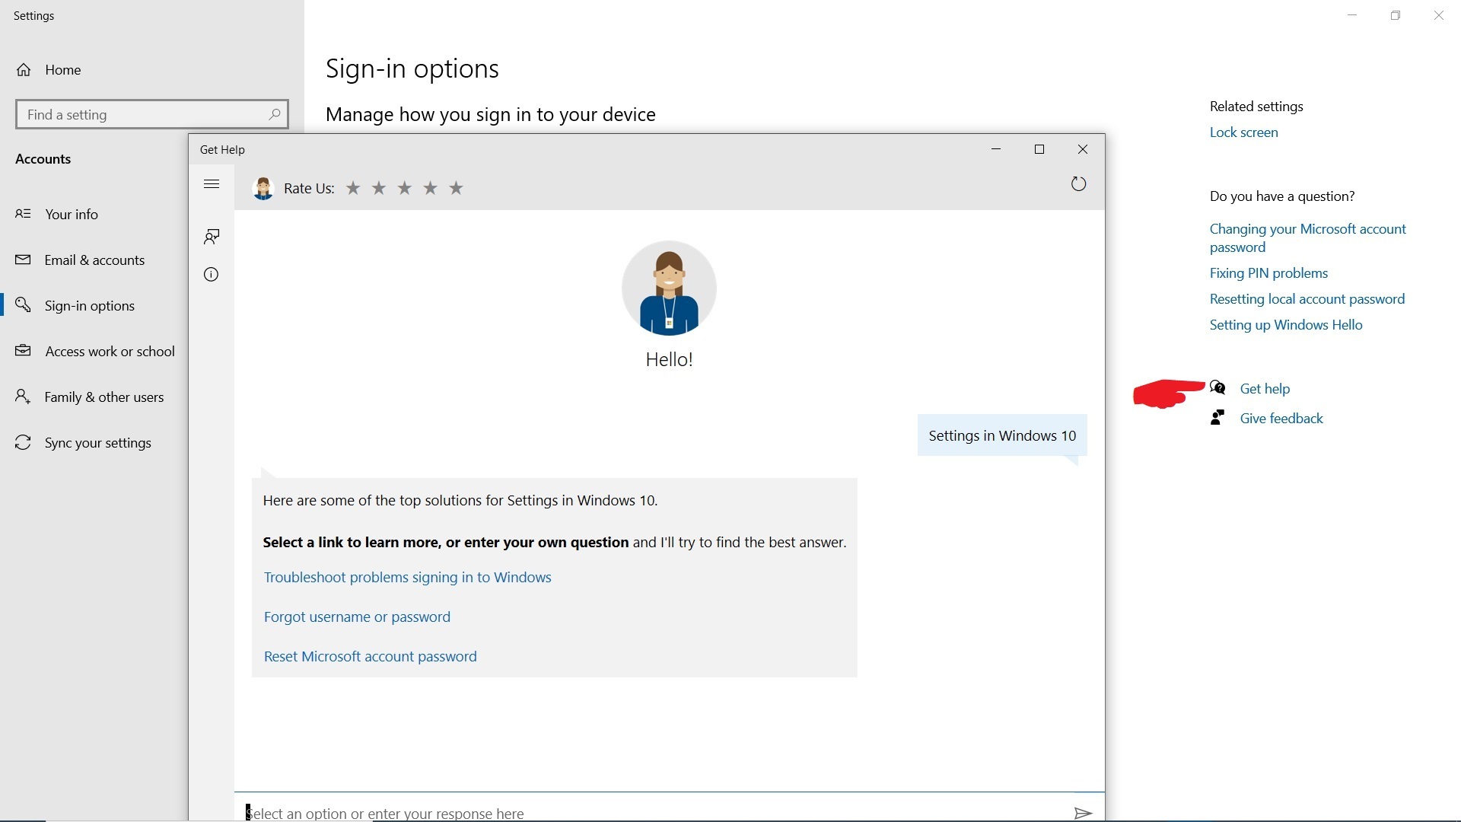The width and height of the screenshot is (1461, 822).
Task: Rate three stars in Rate Us
Action: pyautogui.click(x=405, y=188)
